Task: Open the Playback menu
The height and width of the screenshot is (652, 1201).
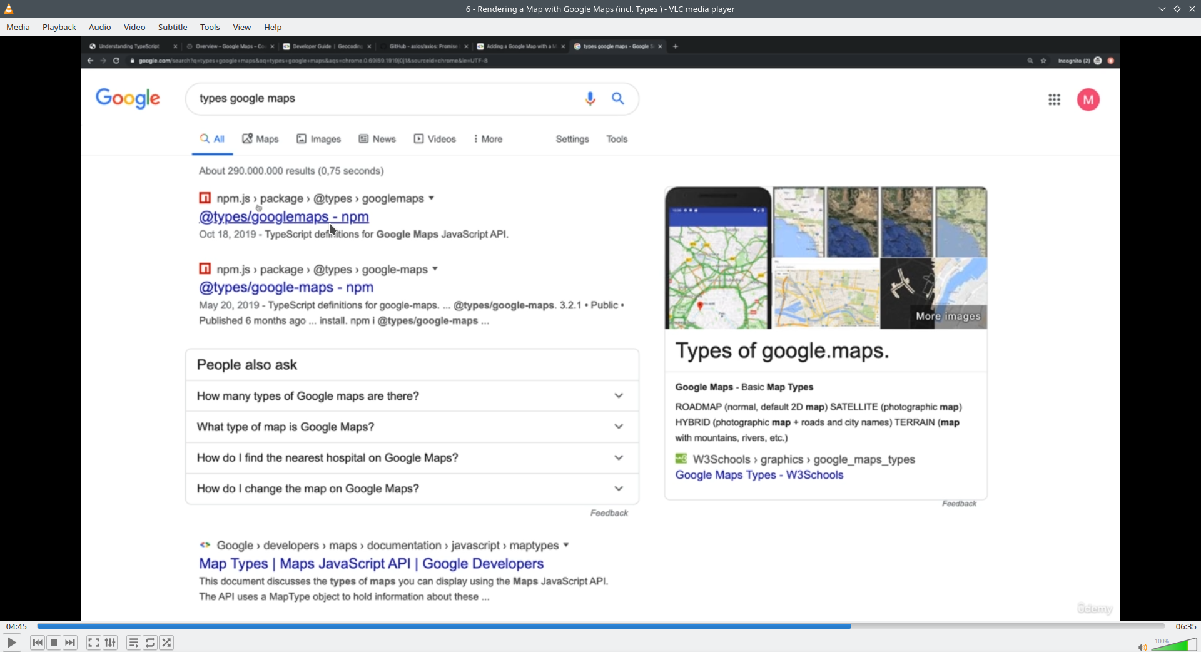Action: [59, 27]
